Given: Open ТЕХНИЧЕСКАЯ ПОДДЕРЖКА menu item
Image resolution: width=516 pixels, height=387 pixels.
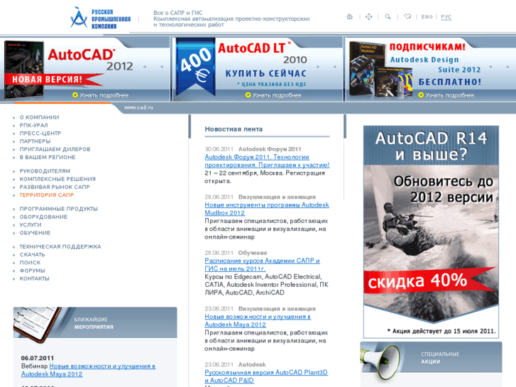Looking at the screenshot, I should (x=60, y=246).
